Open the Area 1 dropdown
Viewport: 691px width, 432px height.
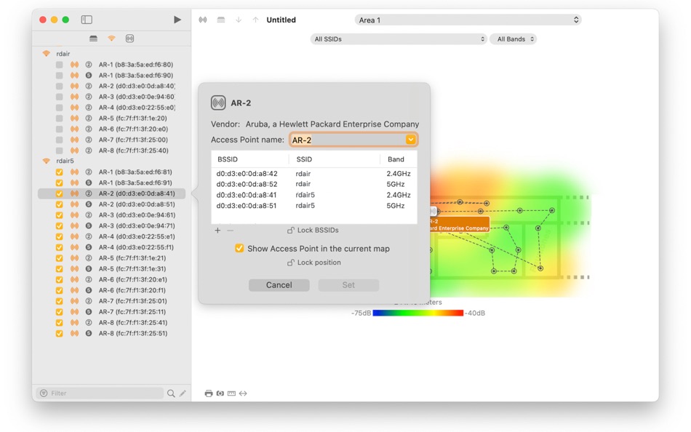[468, 20]
